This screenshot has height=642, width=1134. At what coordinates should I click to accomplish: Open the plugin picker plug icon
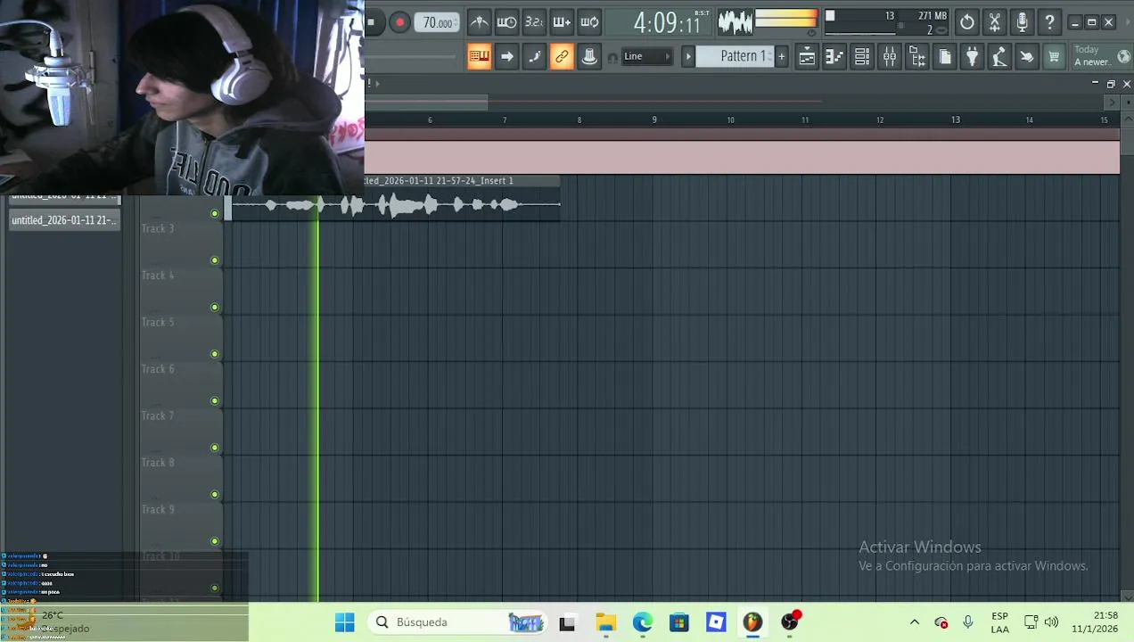(x=973, y=57)
